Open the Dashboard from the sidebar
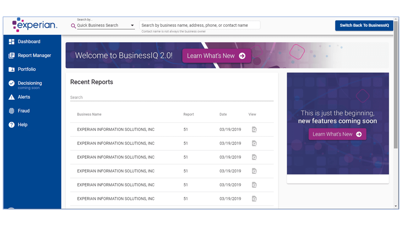 point(29,41)
